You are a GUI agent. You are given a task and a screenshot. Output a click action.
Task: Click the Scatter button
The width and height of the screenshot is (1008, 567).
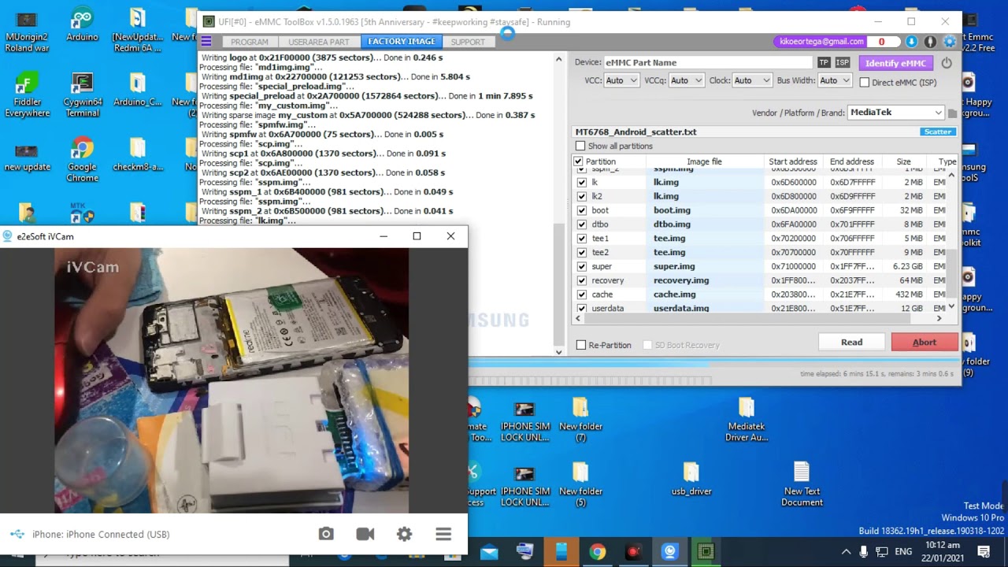point(937,132)
